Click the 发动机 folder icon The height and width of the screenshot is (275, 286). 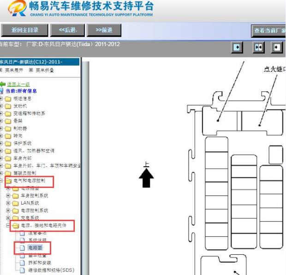(8, 106)
